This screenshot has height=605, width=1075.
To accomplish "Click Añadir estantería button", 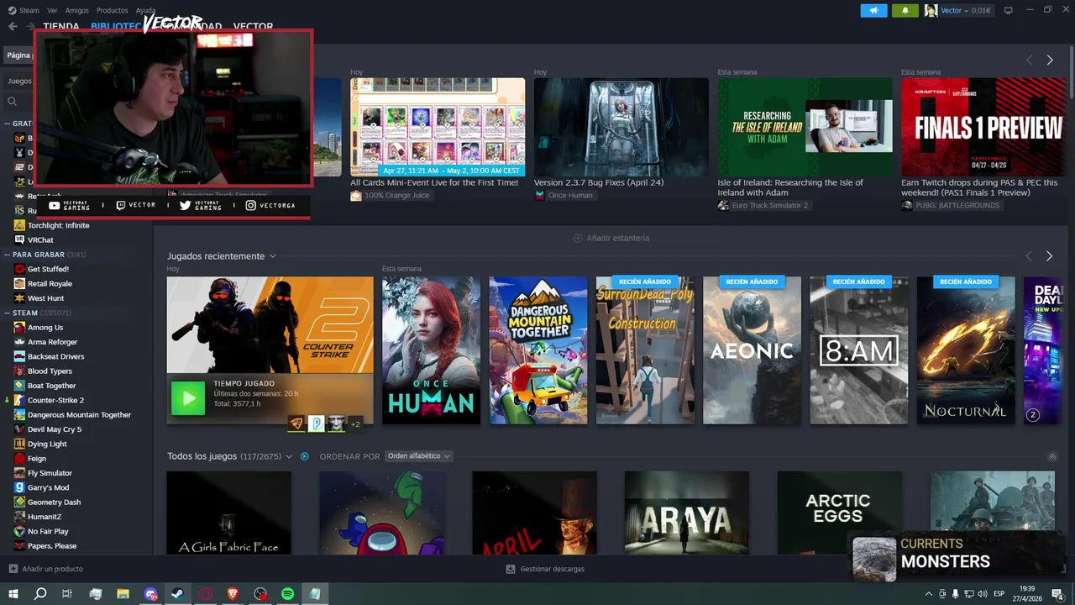I will pos(611,238).
